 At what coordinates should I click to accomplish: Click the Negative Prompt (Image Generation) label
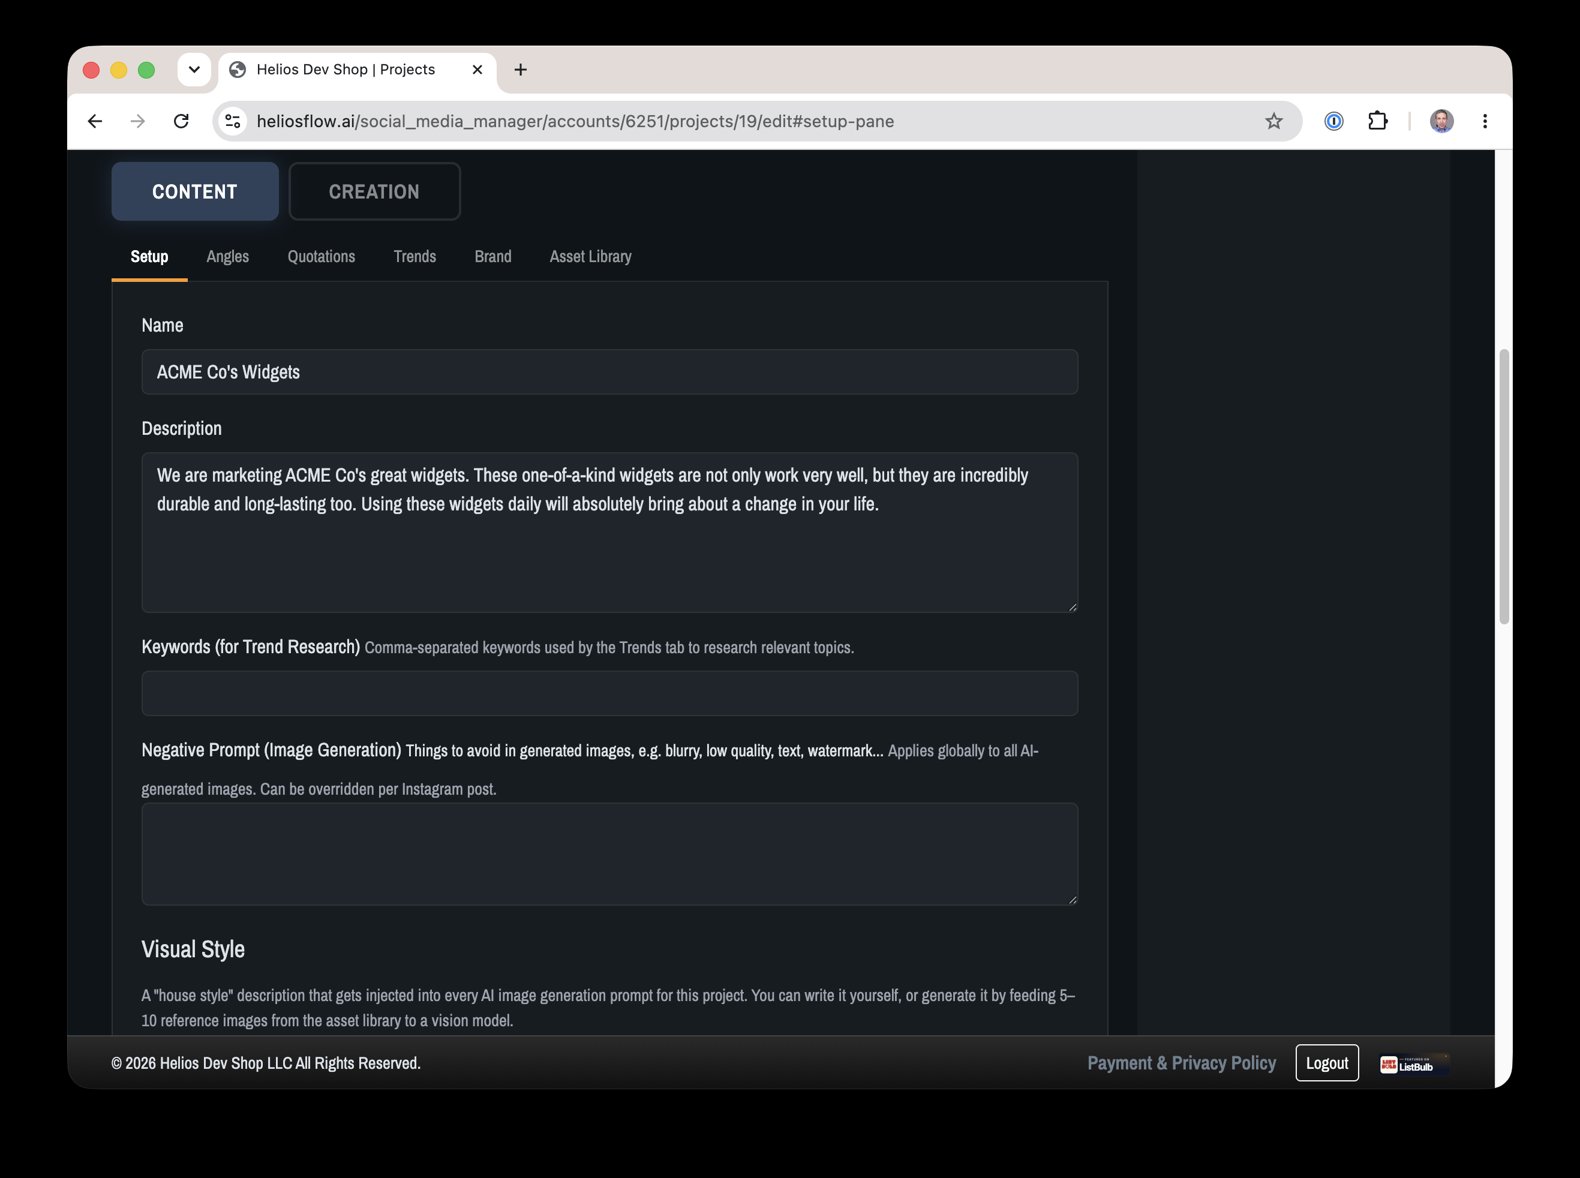click(271, 750)
